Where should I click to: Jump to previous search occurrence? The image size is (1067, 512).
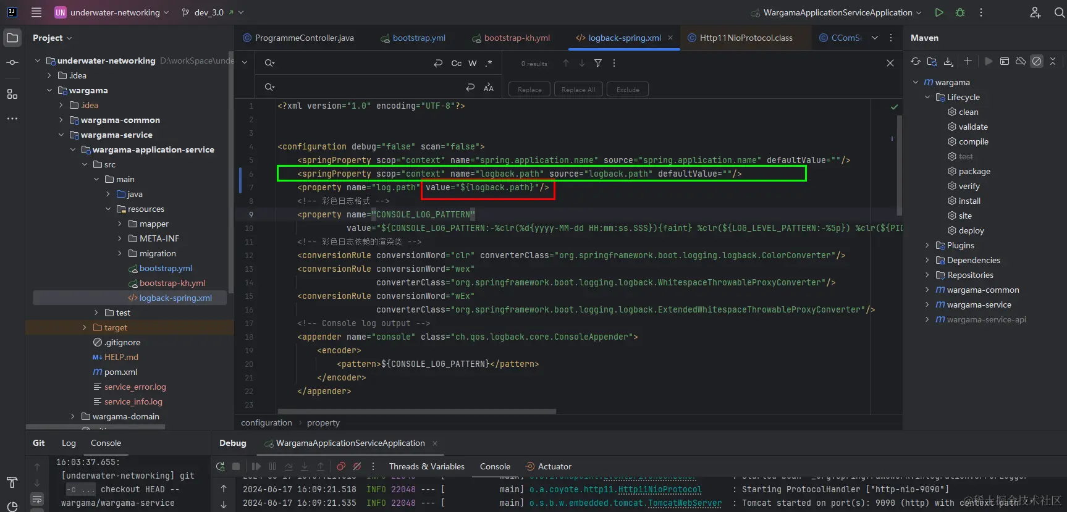[x=566, y=63]
